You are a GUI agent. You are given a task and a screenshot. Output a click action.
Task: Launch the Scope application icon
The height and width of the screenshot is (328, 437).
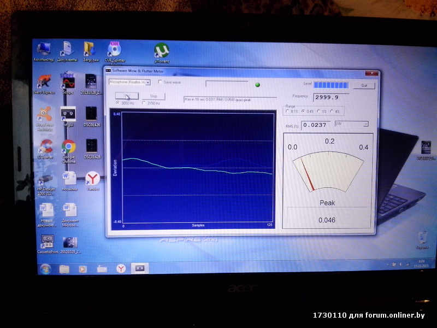click(x=68, y=83)
